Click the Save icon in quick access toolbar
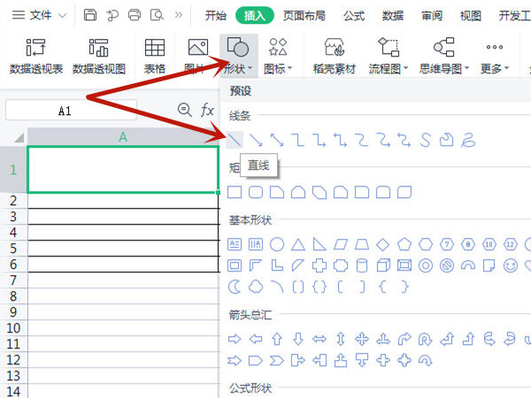 point(90,15)
